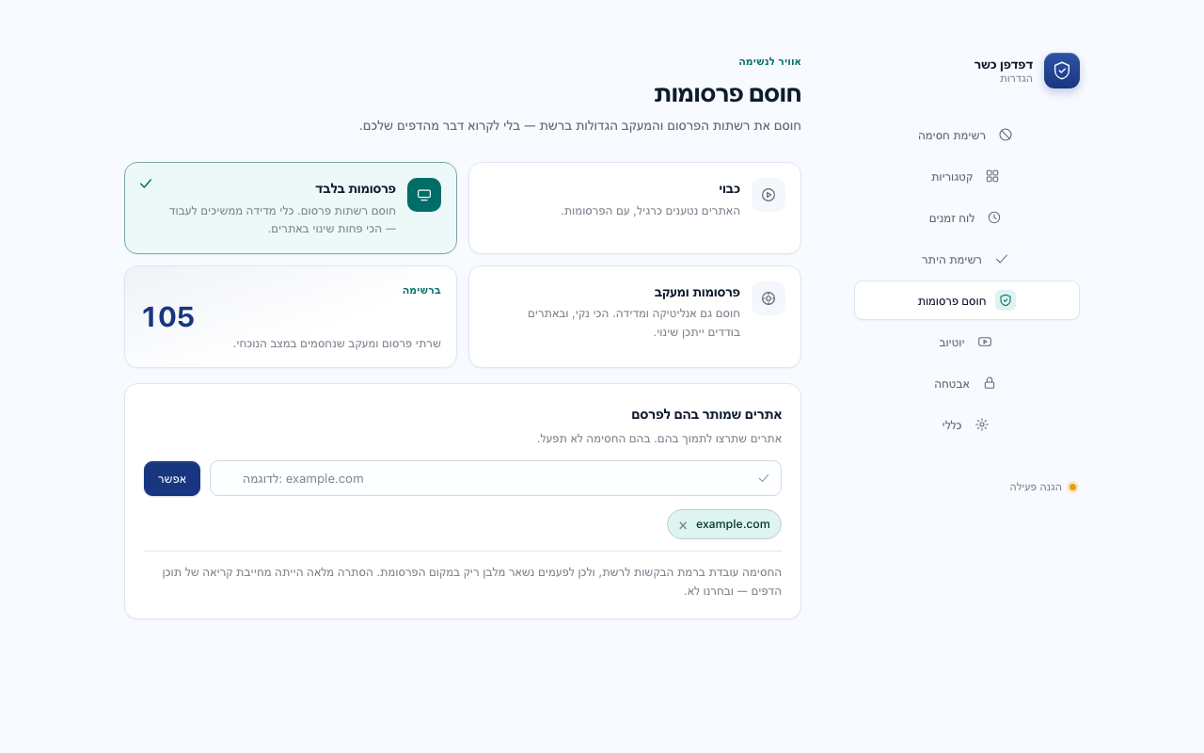Open the blocklist icon for רשימת חסימה
The image size is (1204, 753).
point(1006,135)
